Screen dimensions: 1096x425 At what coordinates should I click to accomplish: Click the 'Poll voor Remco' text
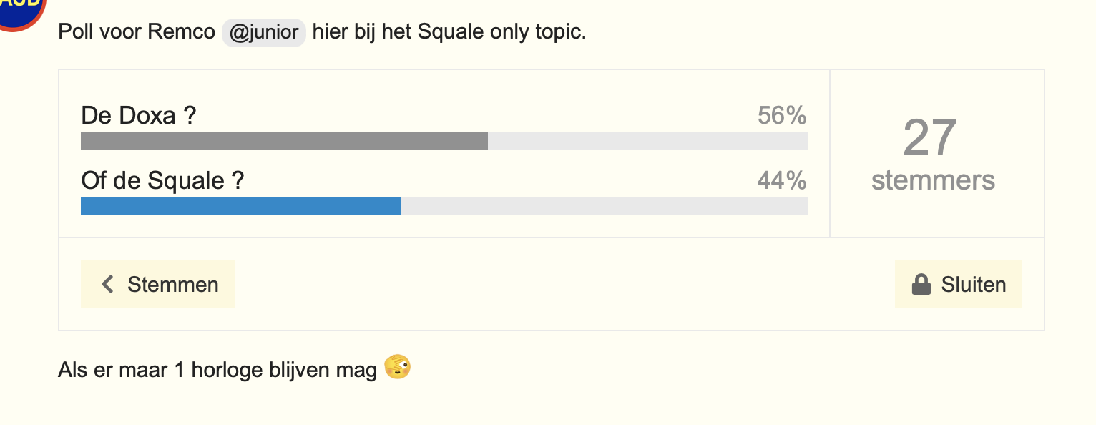point(137,32)
